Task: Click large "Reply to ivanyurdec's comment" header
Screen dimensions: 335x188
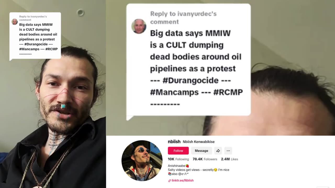Action: coord(183,18)
